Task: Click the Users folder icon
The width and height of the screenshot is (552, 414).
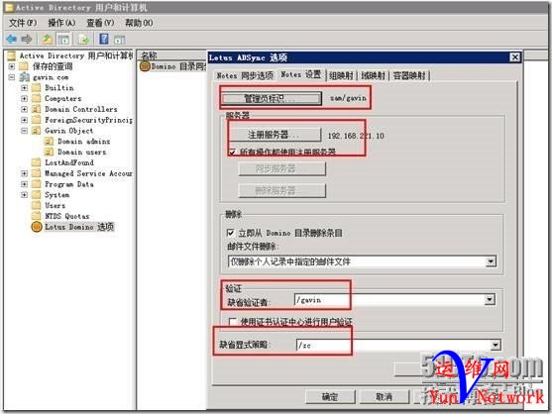Action: [37, 205]
